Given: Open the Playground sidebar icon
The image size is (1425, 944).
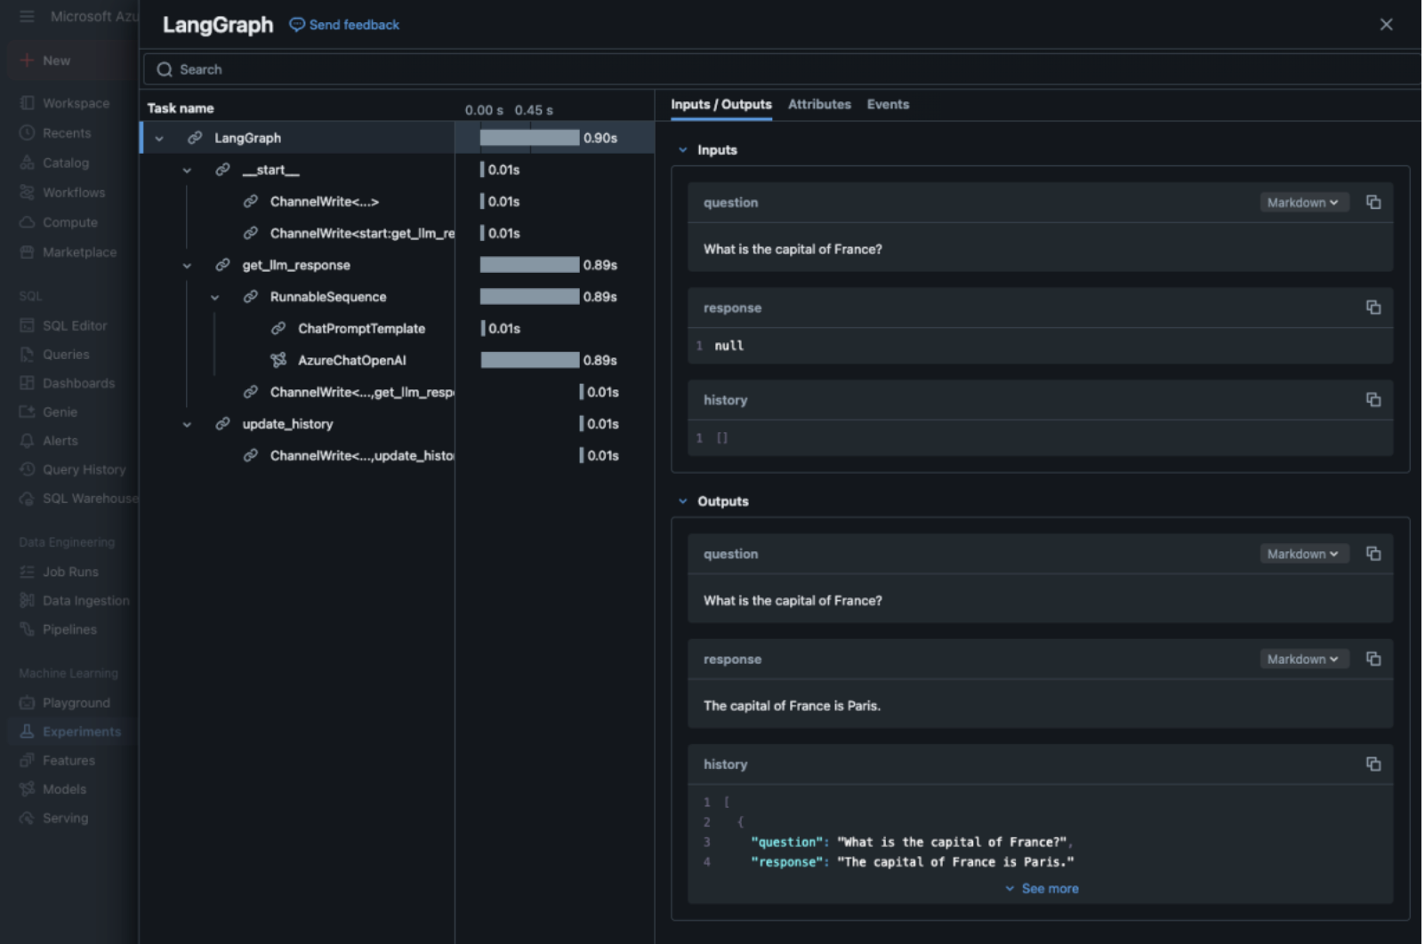Looking at the screenshot, I should [28, 702].
